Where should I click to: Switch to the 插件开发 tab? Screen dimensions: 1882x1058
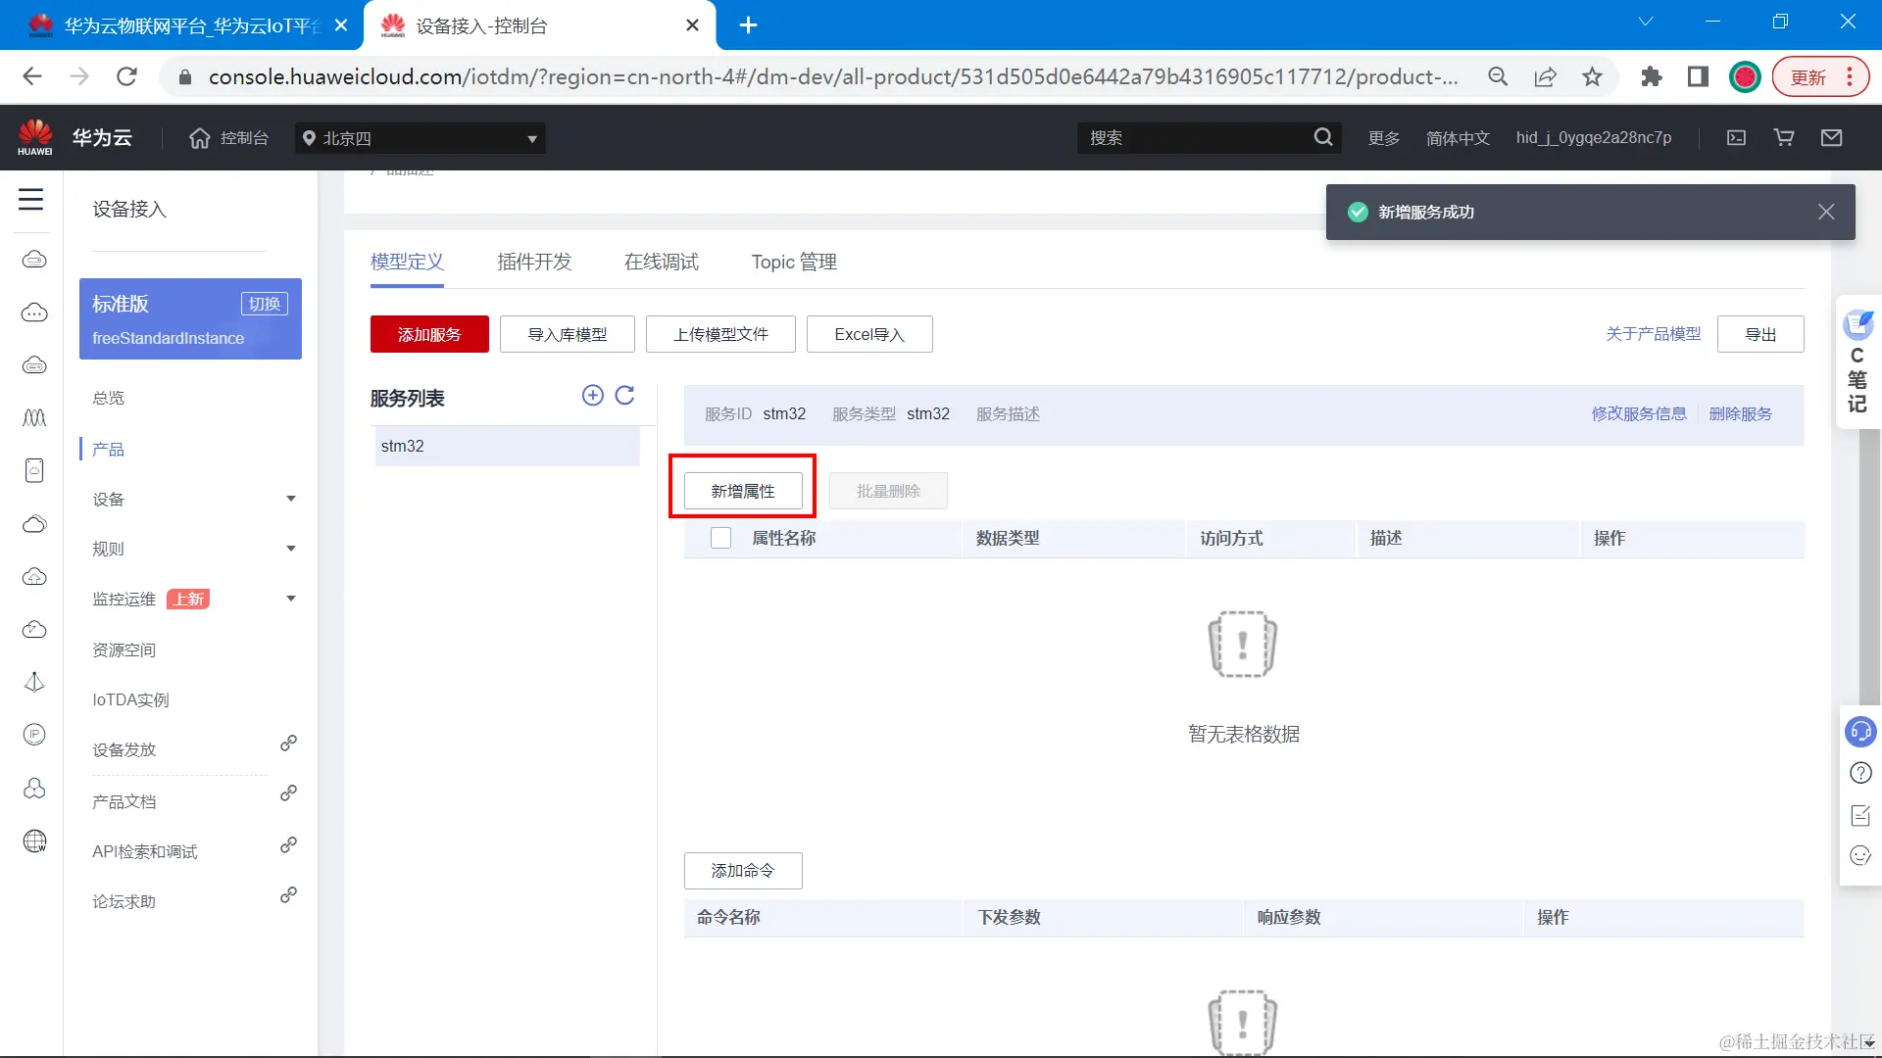coord(534,262)
